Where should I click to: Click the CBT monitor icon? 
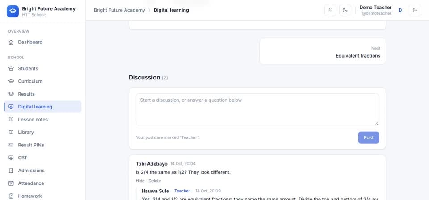pyautogui.click(x=11, y=158)
